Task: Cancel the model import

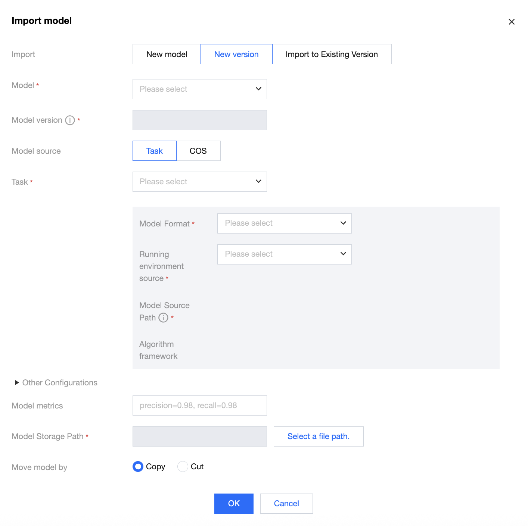Action: point(286,503)
